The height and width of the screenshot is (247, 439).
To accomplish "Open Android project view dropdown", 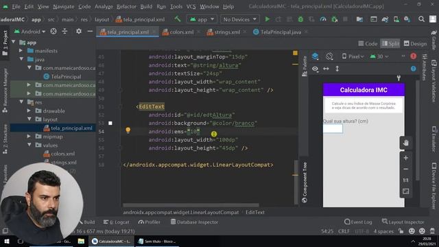I will [29, 32].
